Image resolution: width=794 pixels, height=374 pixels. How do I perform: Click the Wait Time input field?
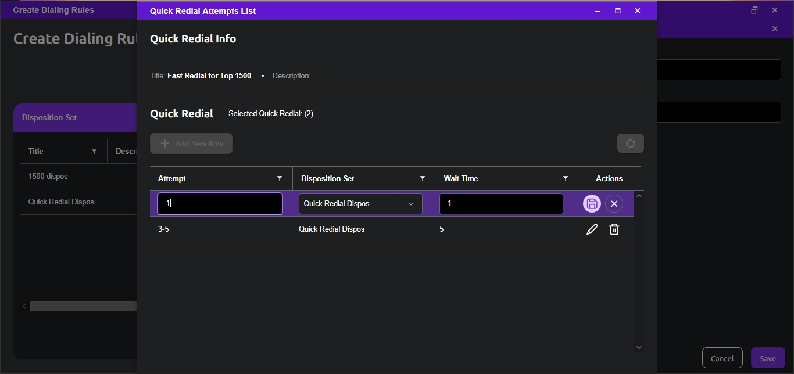point(501,204)
